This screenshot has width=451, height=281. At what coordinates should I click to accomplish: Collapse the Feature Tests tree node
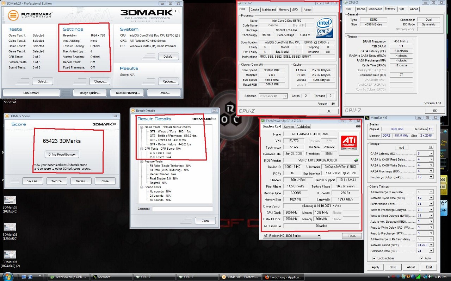click(x=141, y=162)
